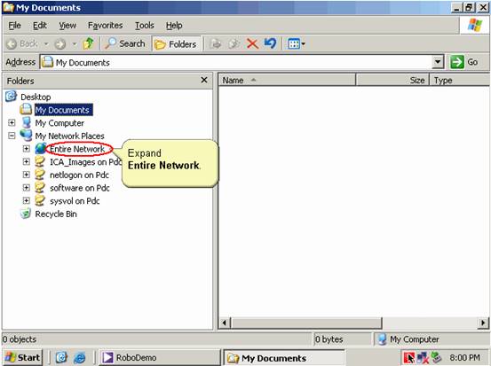Sort by the Name column header
Screen dimensions: 491x366
pos(287,81)
